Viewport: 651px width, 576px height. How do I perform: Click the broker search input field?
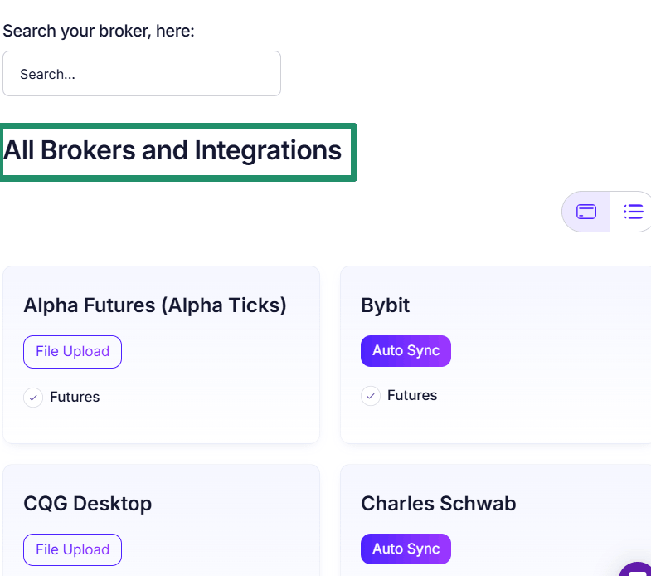pyautogui.click(x=142, y=74)
